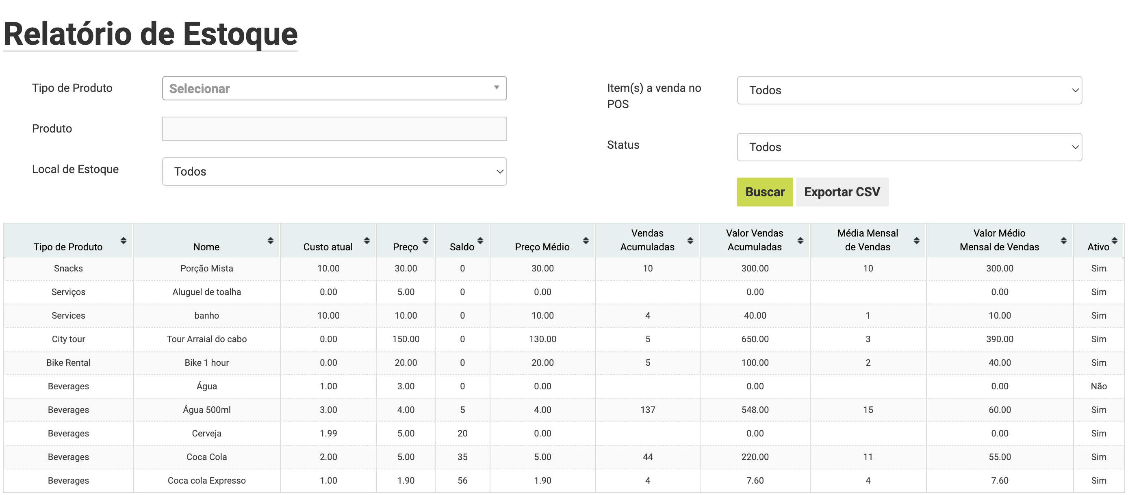Click the 548.00 accumulated sales value

pyautogui.click(x=755, y=410)
